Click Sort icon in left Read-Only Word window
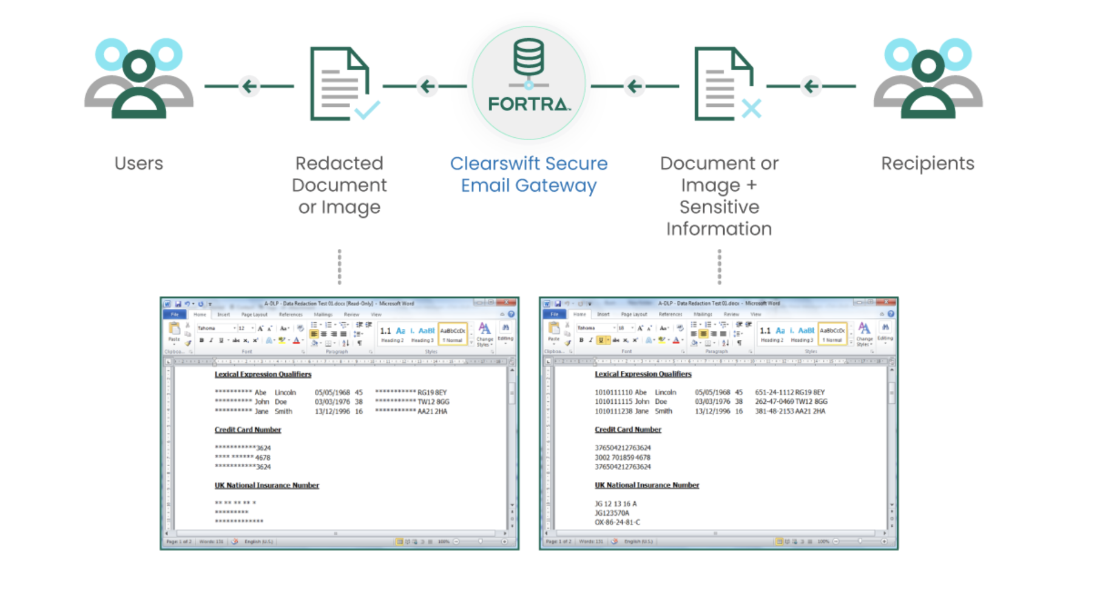This screenshot has width=1114, height=590. tap(346, 343)
